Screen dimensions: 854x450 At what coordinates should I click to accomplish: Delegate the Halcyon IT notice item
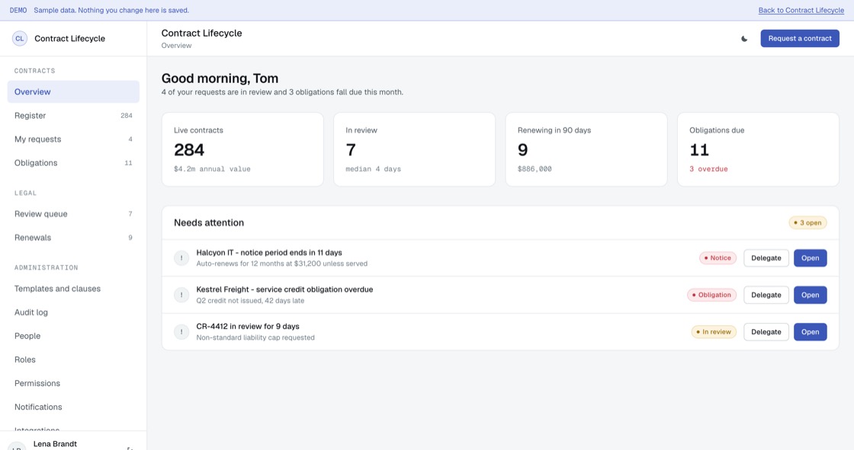pyautogui.click(x=766, y=258)
